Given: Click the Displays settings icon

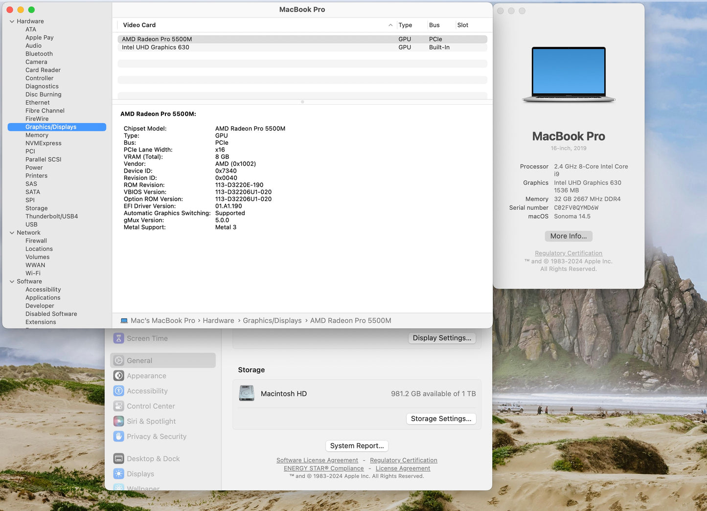Looking at the screenshot, I should pyautogui.click(x=118, y=473).
